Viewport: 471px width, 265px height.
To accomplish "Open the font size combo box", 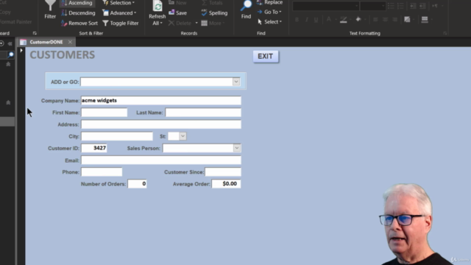I will (372, 6).
